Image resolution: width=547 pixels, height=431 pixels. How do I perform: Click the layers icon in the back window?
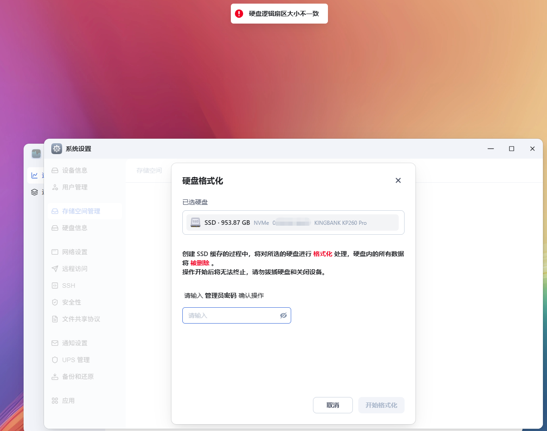coord(34,192)
